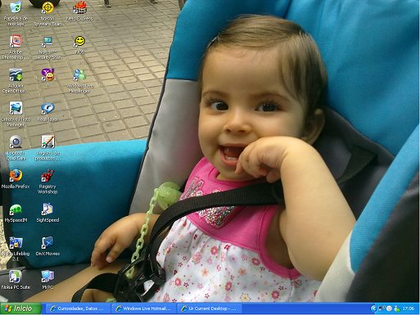Click the Logitech QuickCam shortcut
420x315 pixels.
coord(16,148)
